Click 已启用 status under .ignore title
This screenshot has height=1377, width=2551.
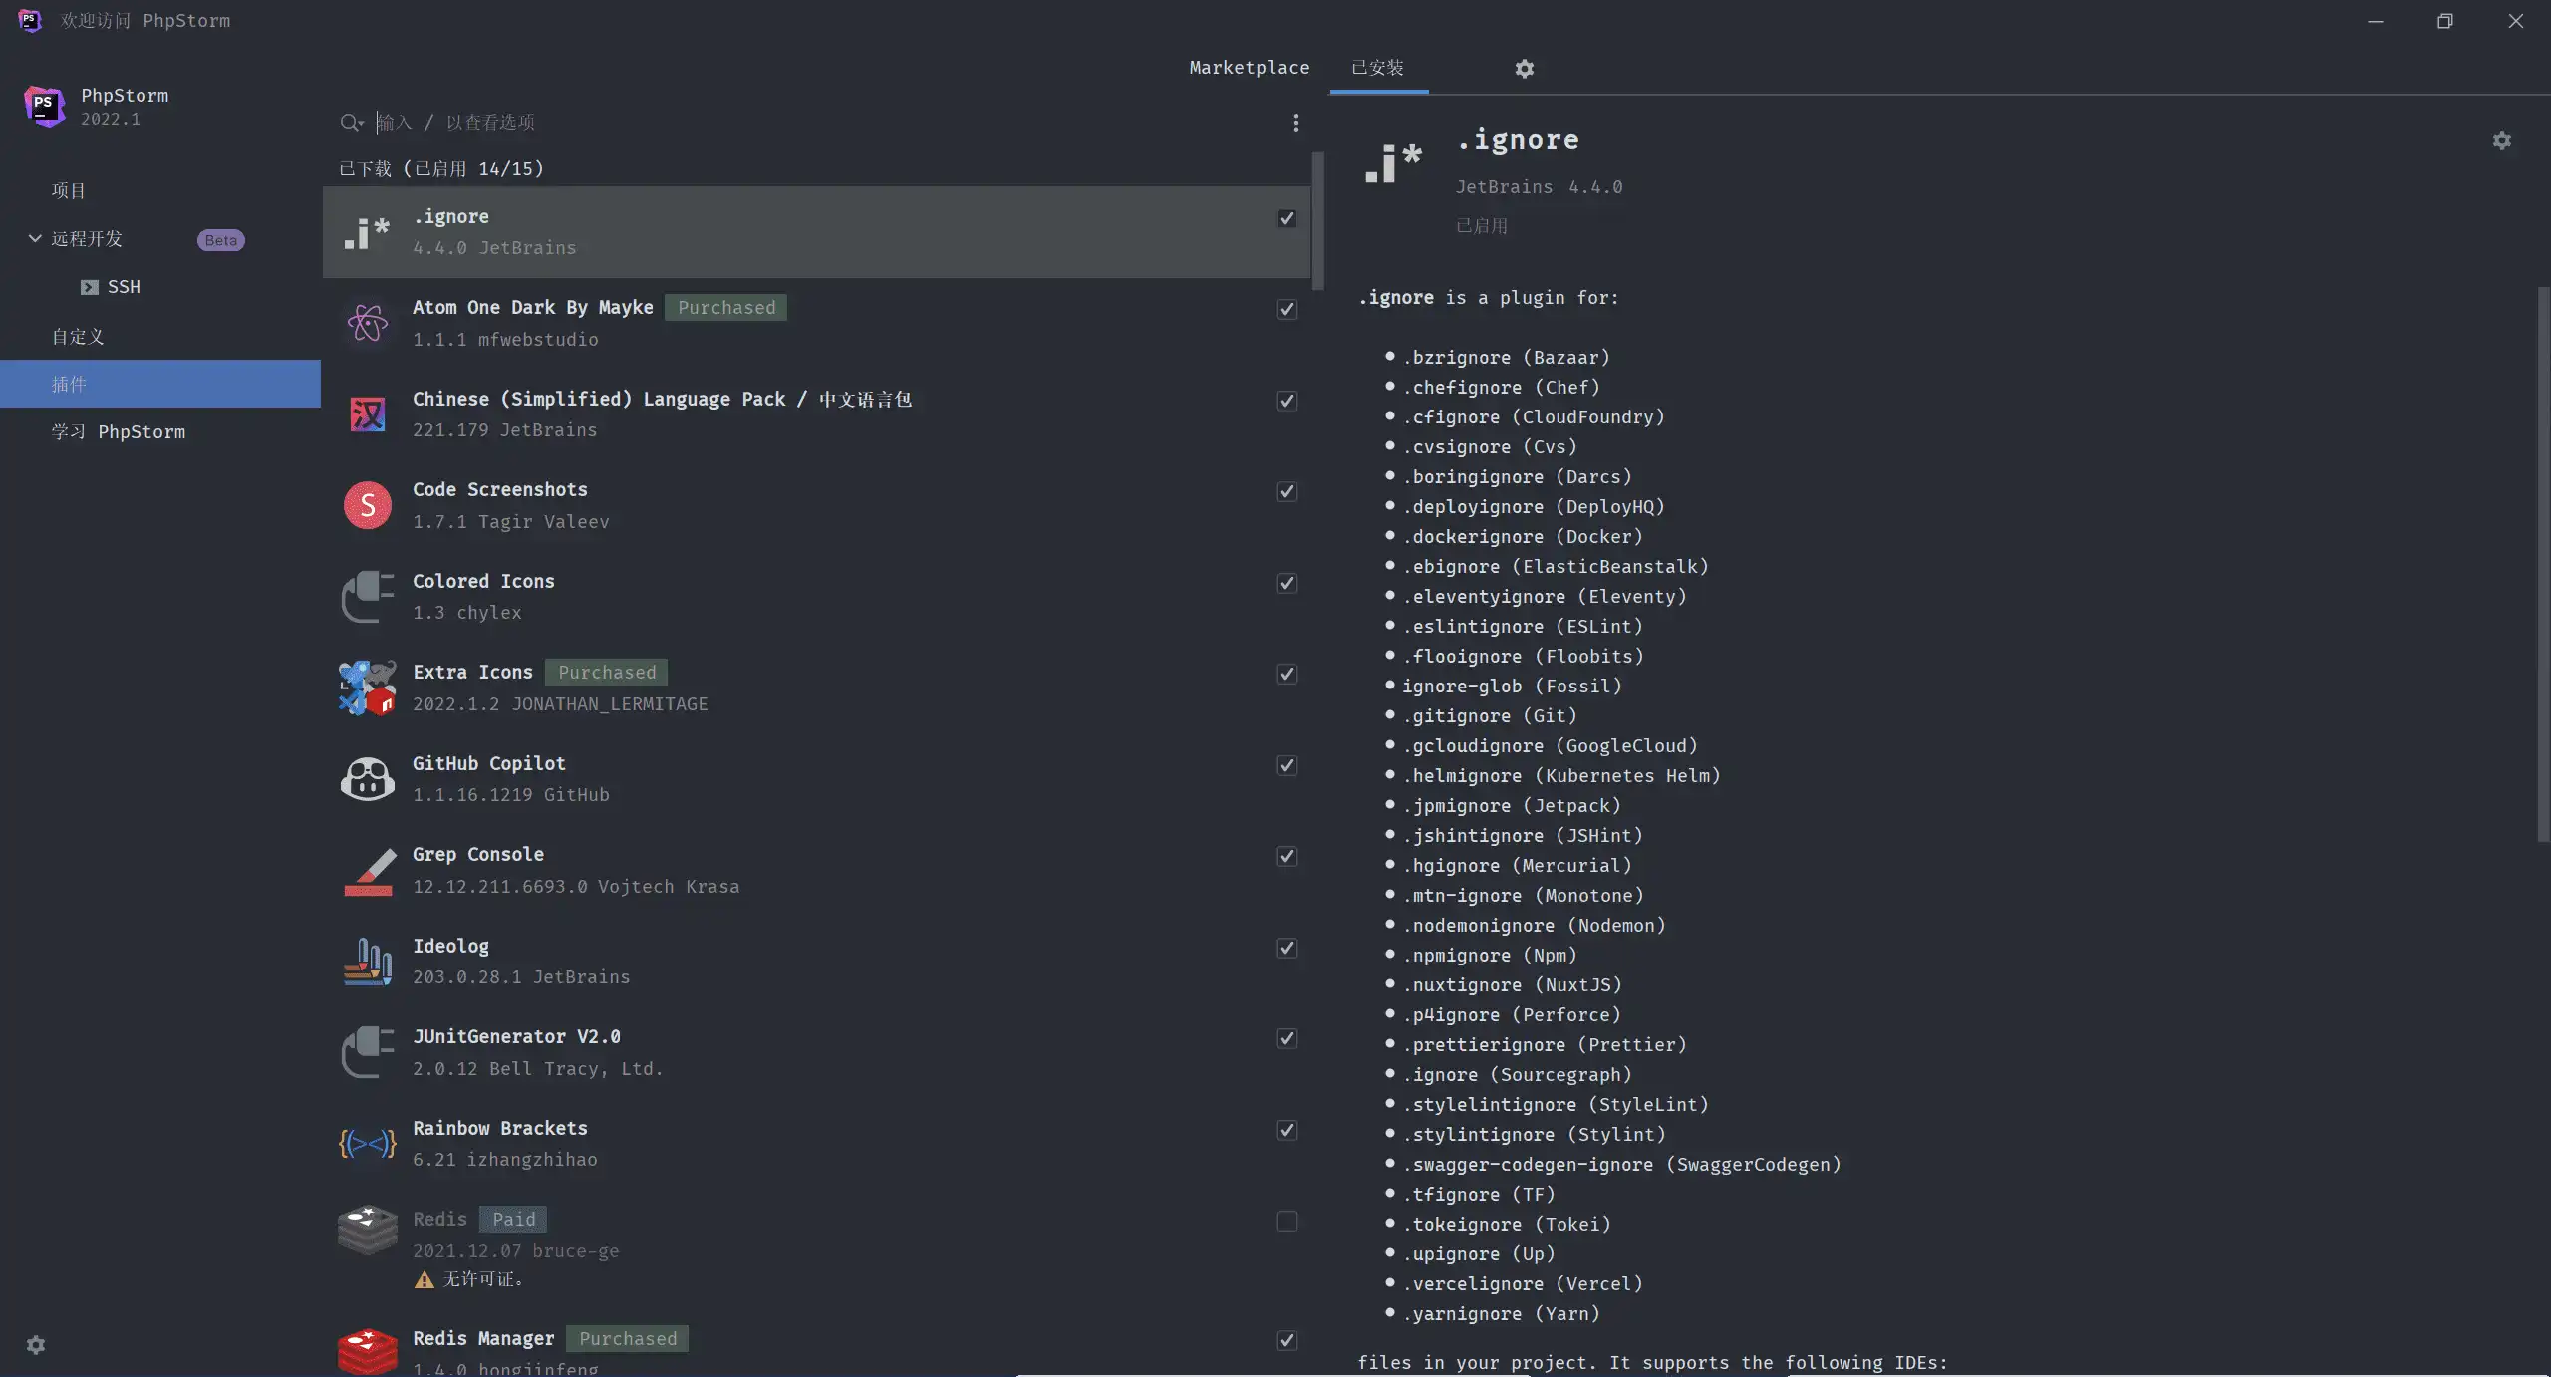(1482, 226)
